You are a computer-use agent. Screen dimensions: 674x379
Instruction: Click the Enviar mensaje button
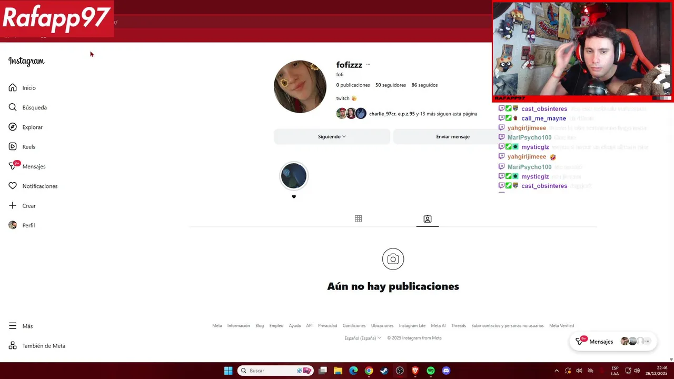pyautogui.click(x=453, y=136)
